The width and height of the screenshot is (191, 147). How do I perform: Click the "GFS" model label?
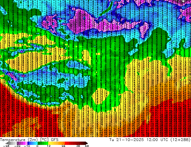coord(55,140)
